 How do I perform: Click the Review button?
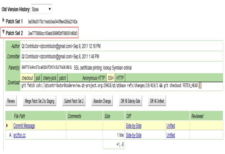coord(11,101)
